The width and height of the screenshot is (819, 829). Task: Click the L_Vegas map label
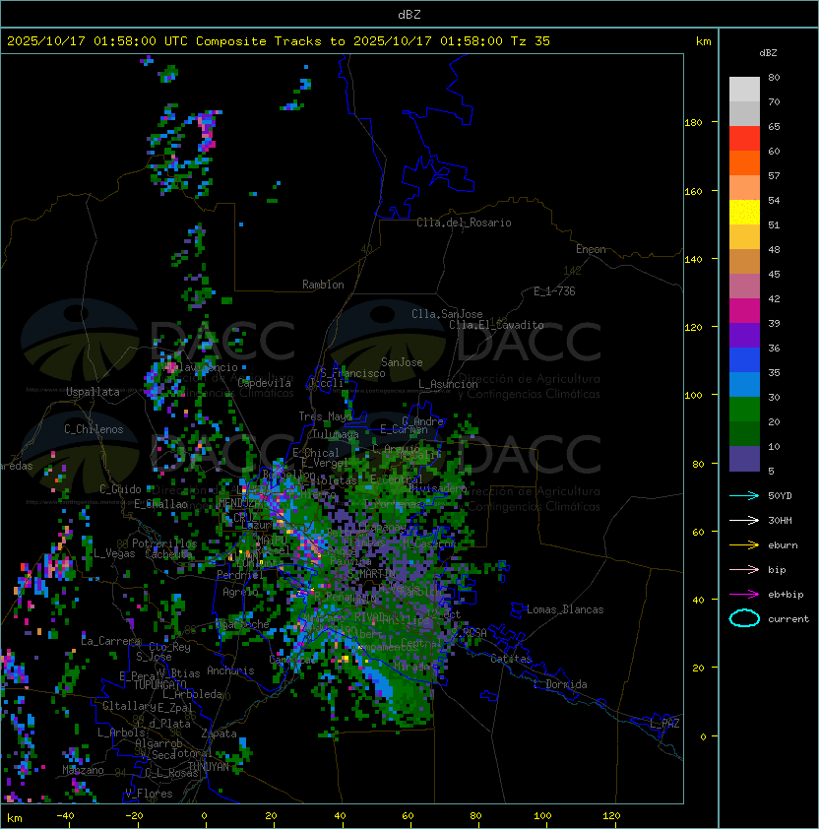[114, 553]
